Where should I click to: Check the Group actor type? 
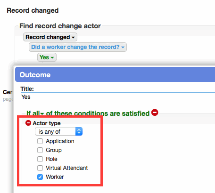coord(40,150)
